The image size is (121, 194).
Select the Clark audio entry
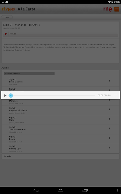56,120
